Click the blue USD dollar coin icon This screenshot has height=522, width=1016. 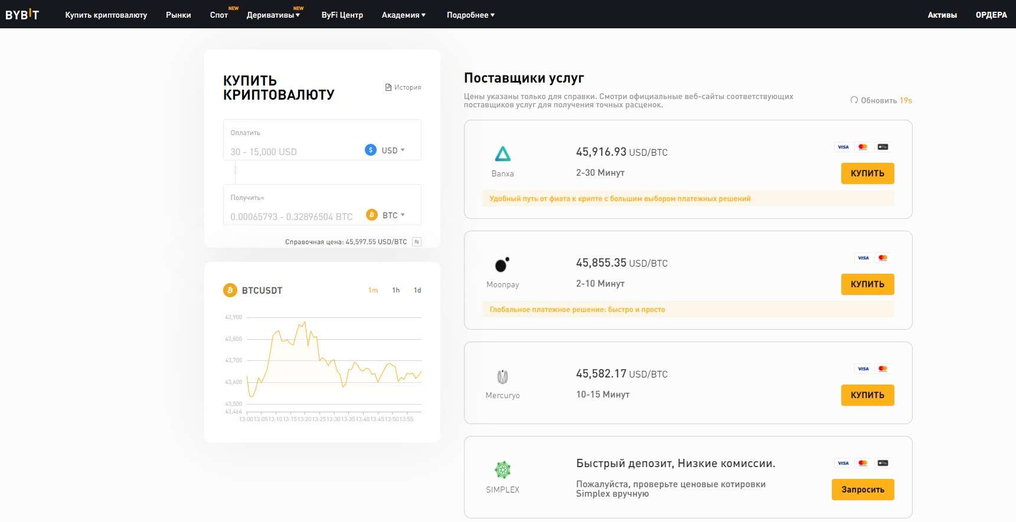tap(371, 150)
